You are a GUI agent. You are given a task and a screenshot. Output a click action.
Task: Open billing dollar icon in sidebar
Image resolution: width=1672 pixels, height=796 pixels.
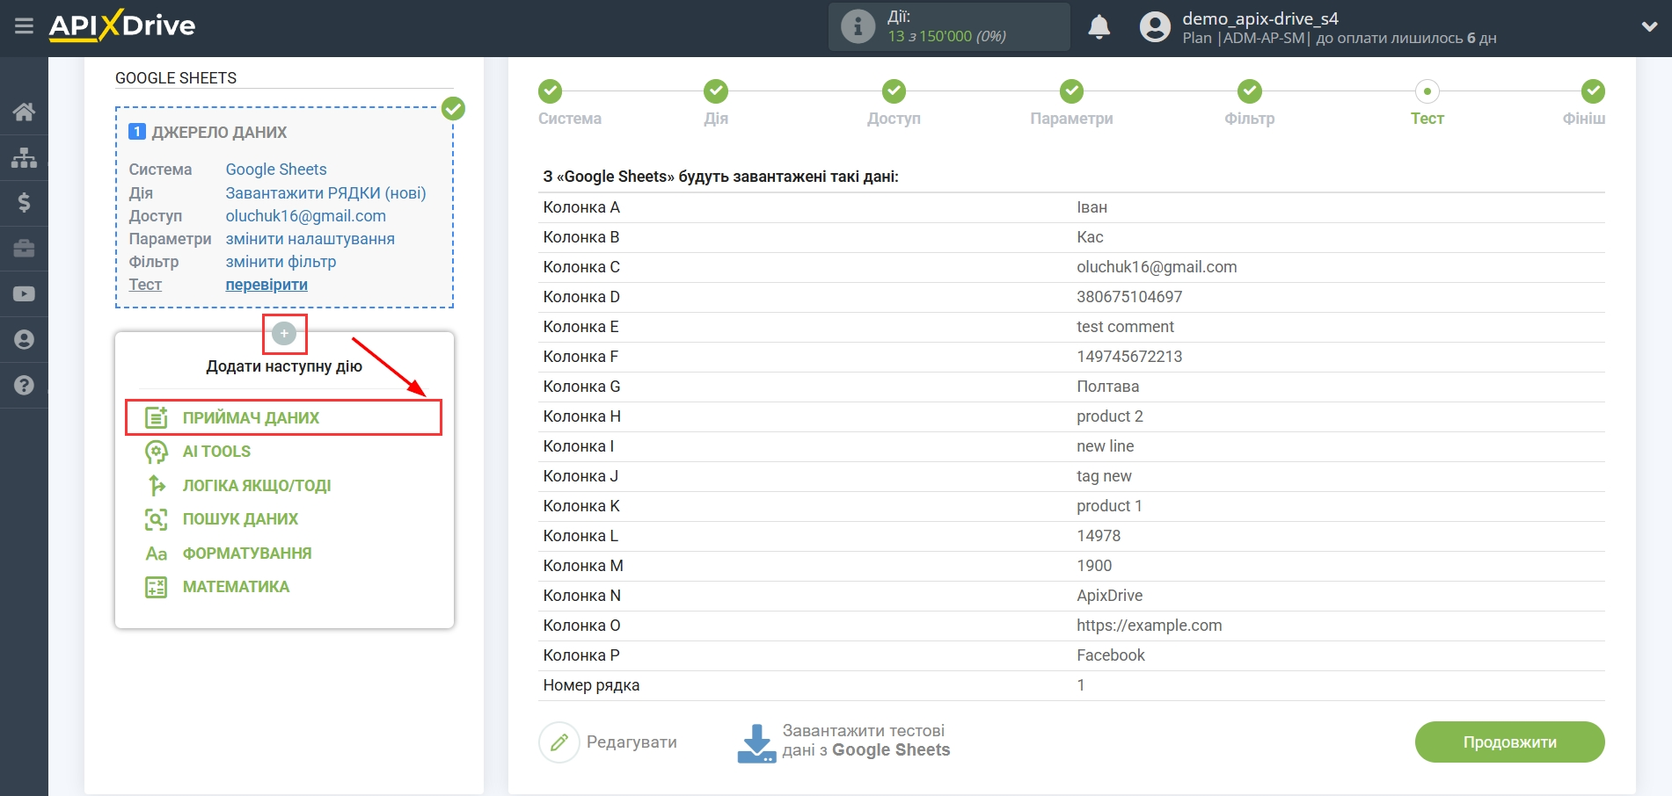[24, 203]
